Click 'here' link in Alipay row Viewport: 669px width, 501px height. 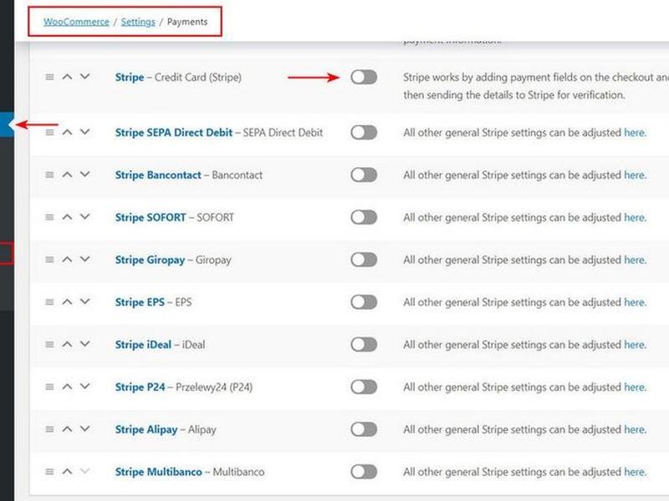tap(635, 429)
